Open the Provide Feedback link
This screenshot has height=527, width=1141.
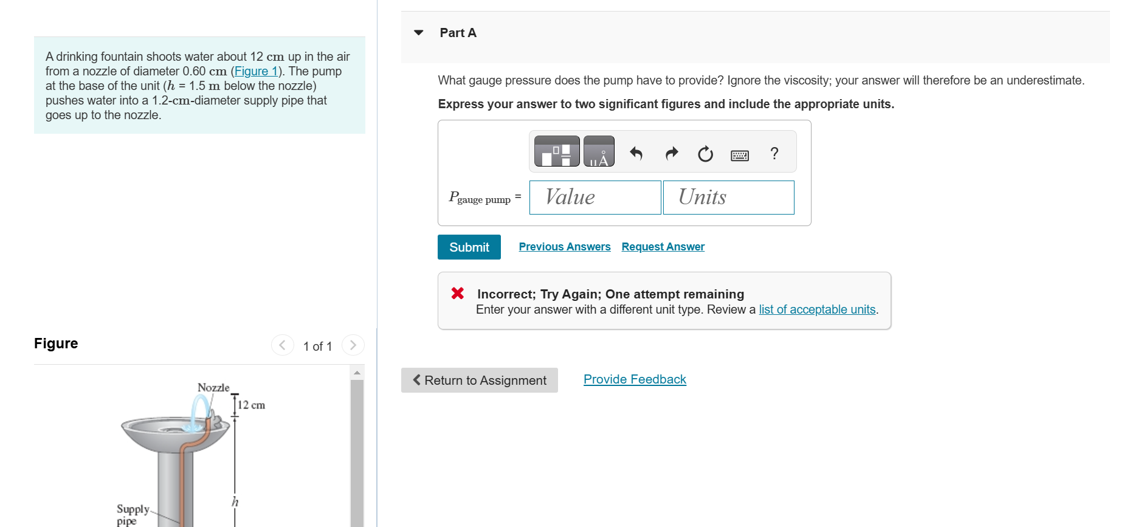pyautogui.click(x=635, y=379)
